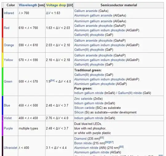Follow the Gallium(III) nitride link

point(130,93)
